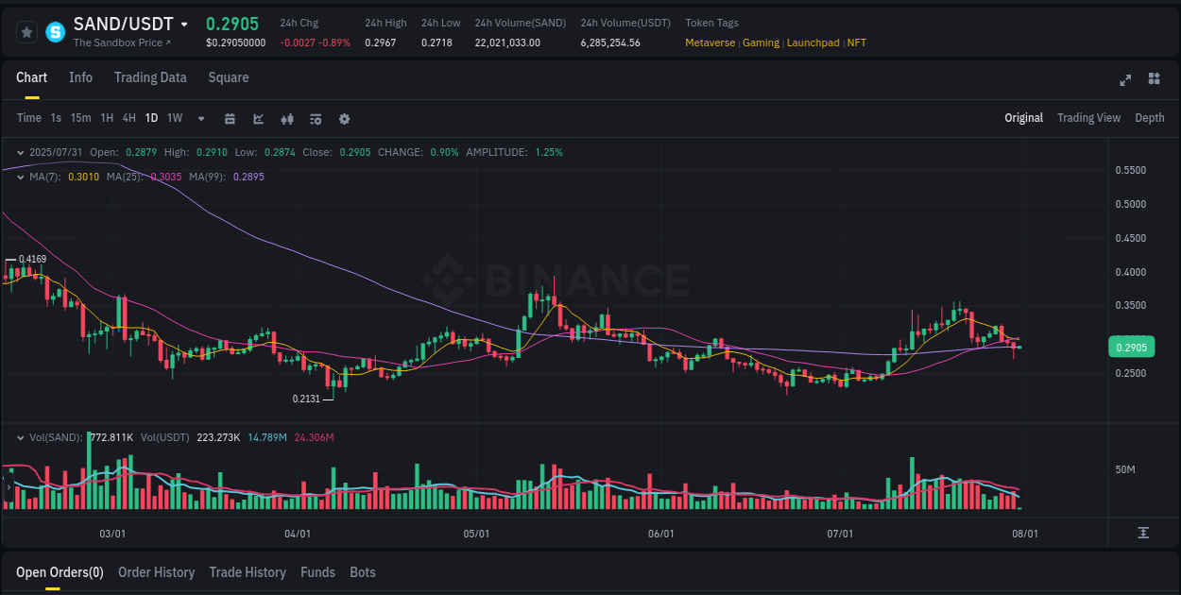
Task: Open the chart layout widgets icon
Action: [x=1153, y=80]
